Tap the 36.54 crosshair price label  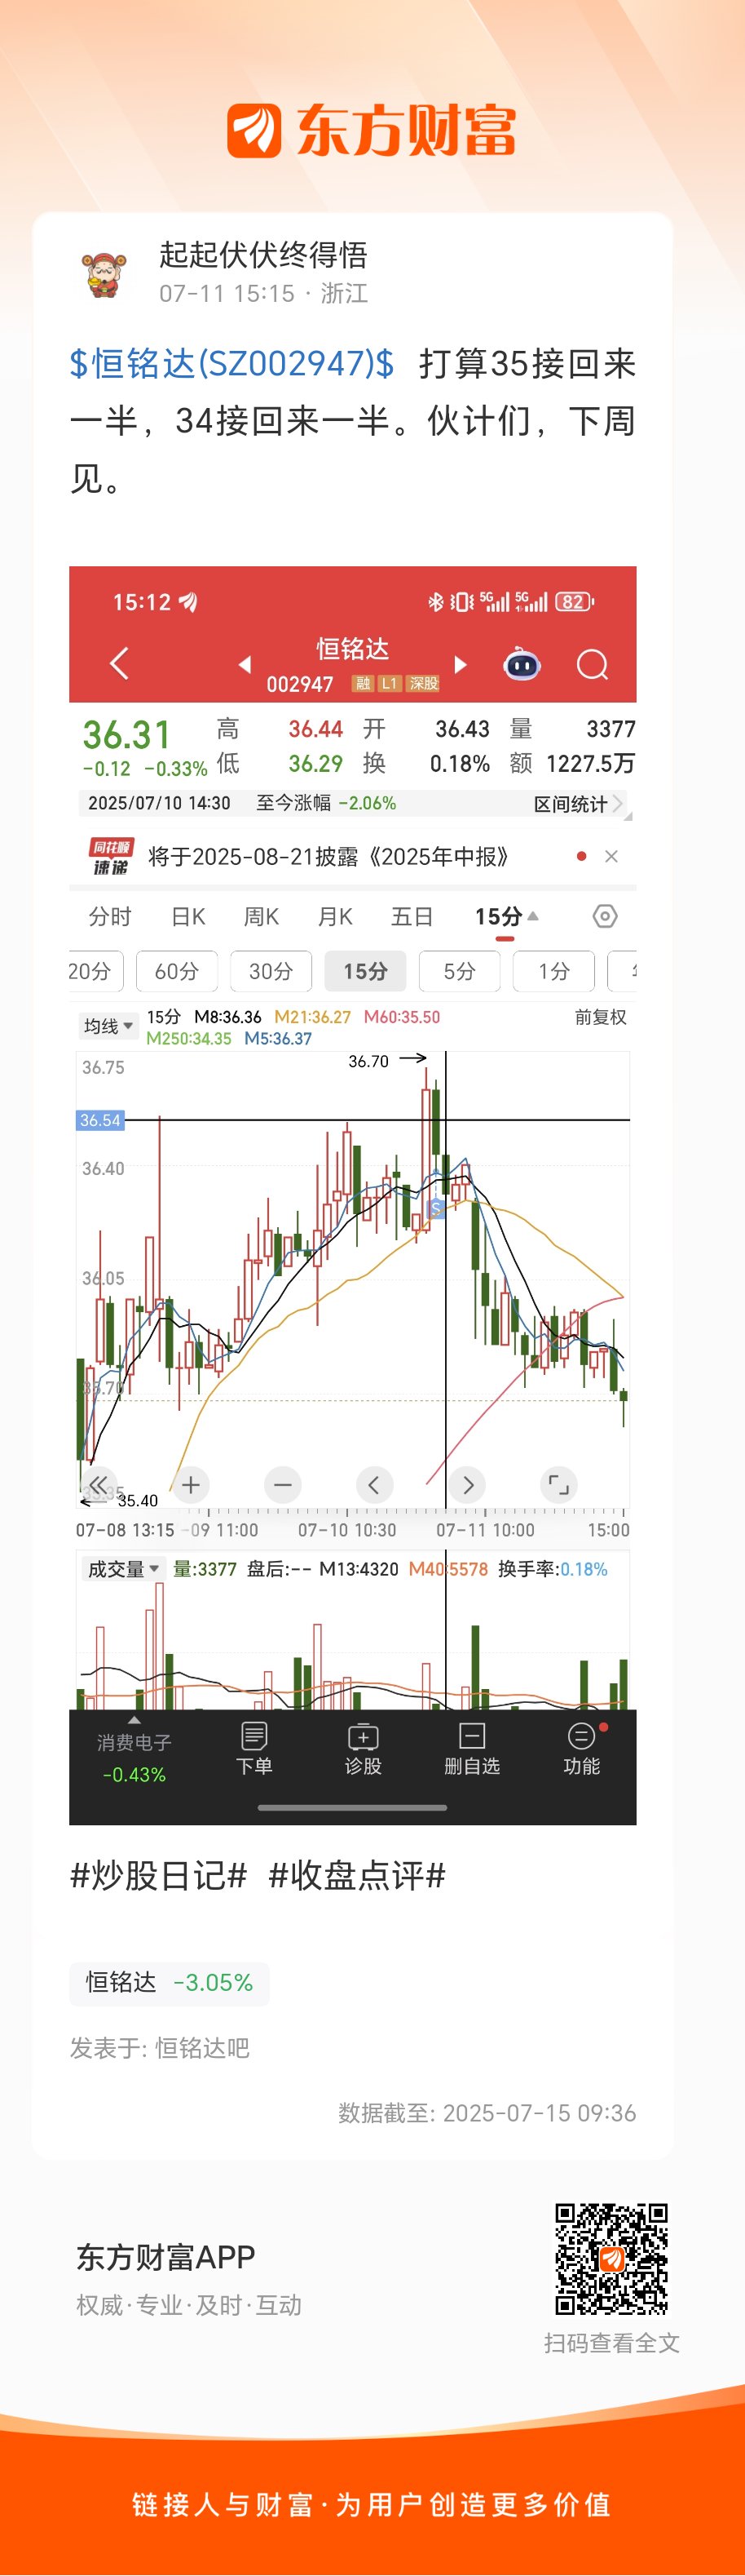pos(100,1120)
